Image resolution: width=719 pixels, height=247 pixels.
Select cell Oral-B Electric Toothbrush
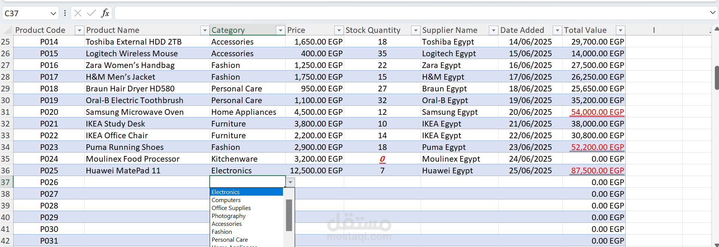(147, 100)
